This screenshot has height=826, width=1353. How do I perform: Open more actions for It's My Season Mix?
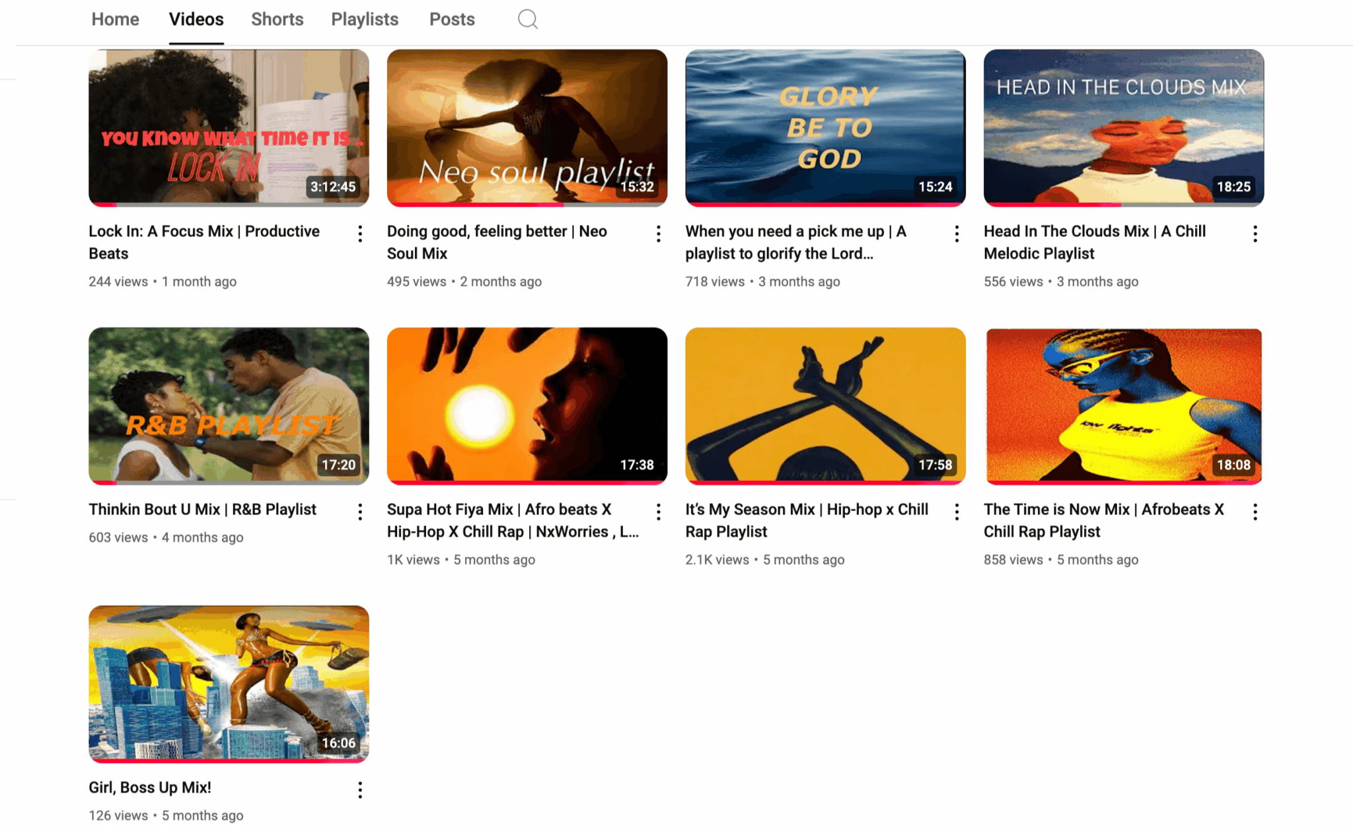tap(957, 512)
